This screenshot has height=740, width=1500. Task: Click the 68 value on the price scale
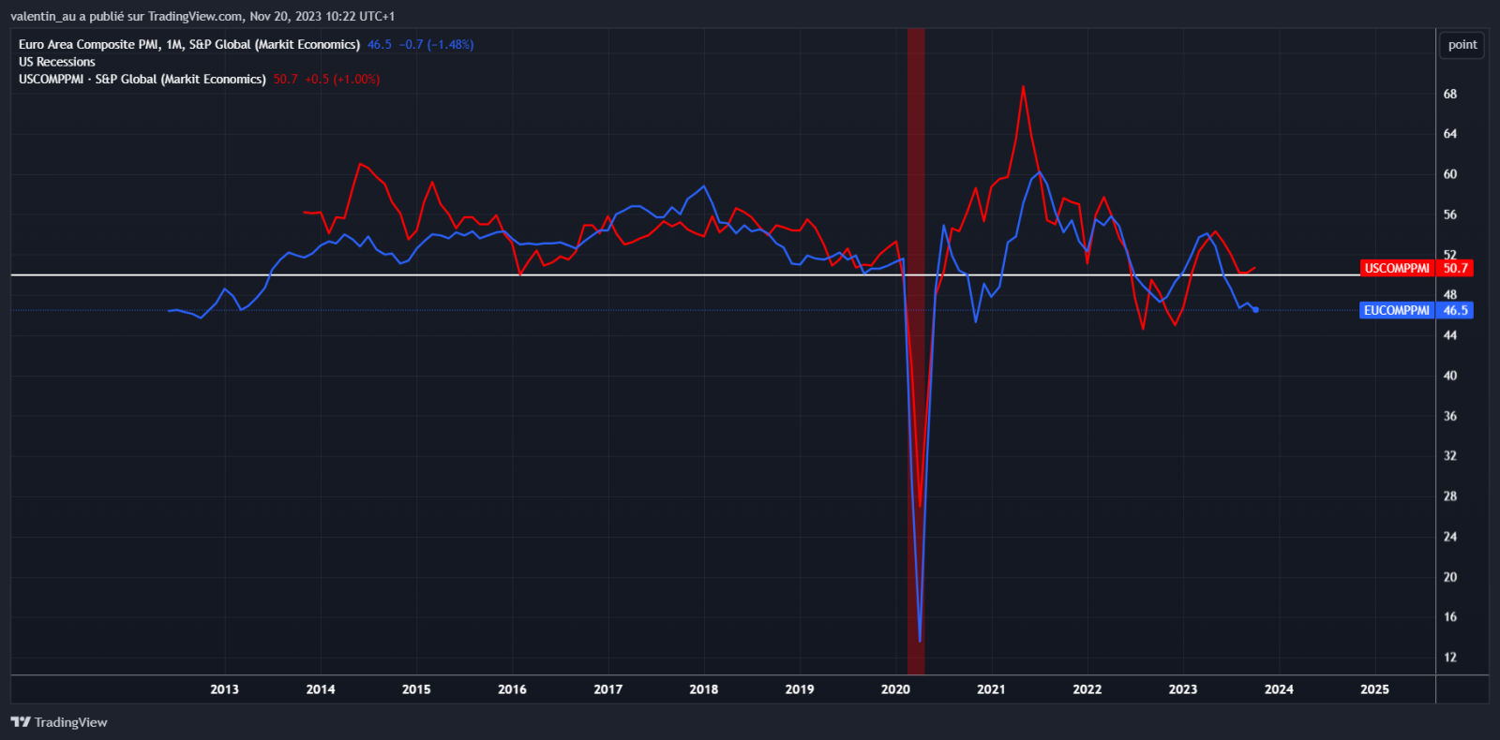pyautogui.click(x=1450, y=95)
